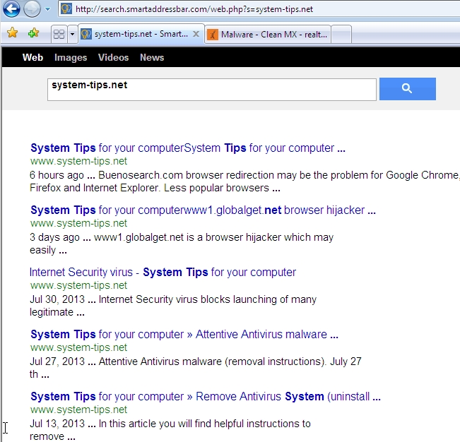Click the blue magnifier search button
460x442 pixels.
(407, 89)
